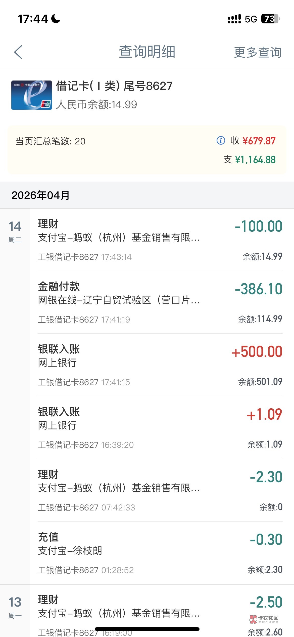This screenshot has height=637, width=294.
Task: Open the -0.30 充值 支付宝 transaction
Action: tap(160, 553)
